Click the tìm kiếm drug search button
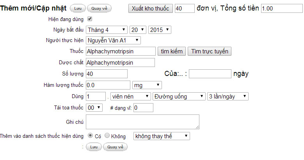The image size is (304, 160). 172,51
